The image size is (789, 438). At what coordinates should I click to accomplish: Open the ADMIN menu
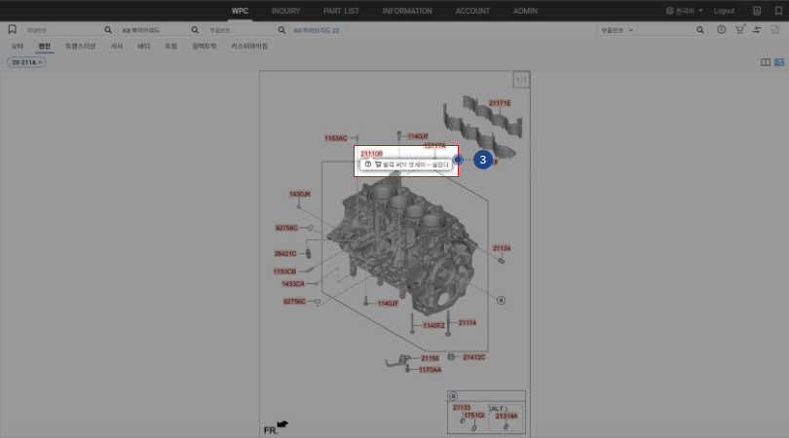point(525,11)
